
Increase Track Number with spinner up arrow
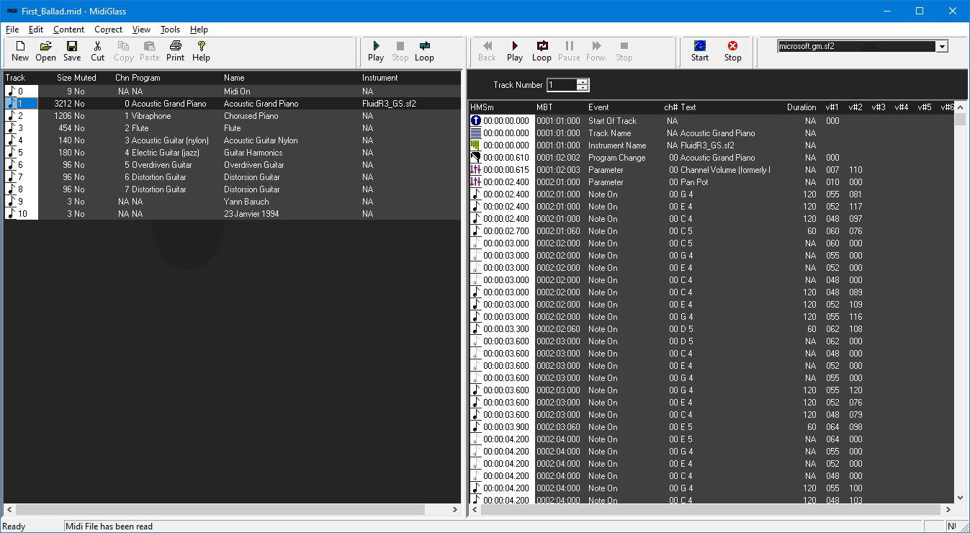click(582, 81)
